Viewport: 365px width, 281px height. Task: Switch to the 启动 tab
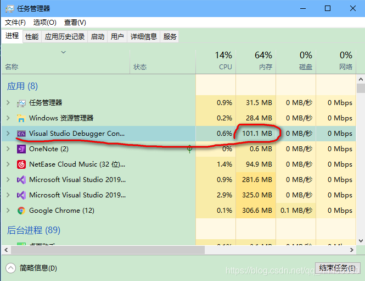(98, 37)
